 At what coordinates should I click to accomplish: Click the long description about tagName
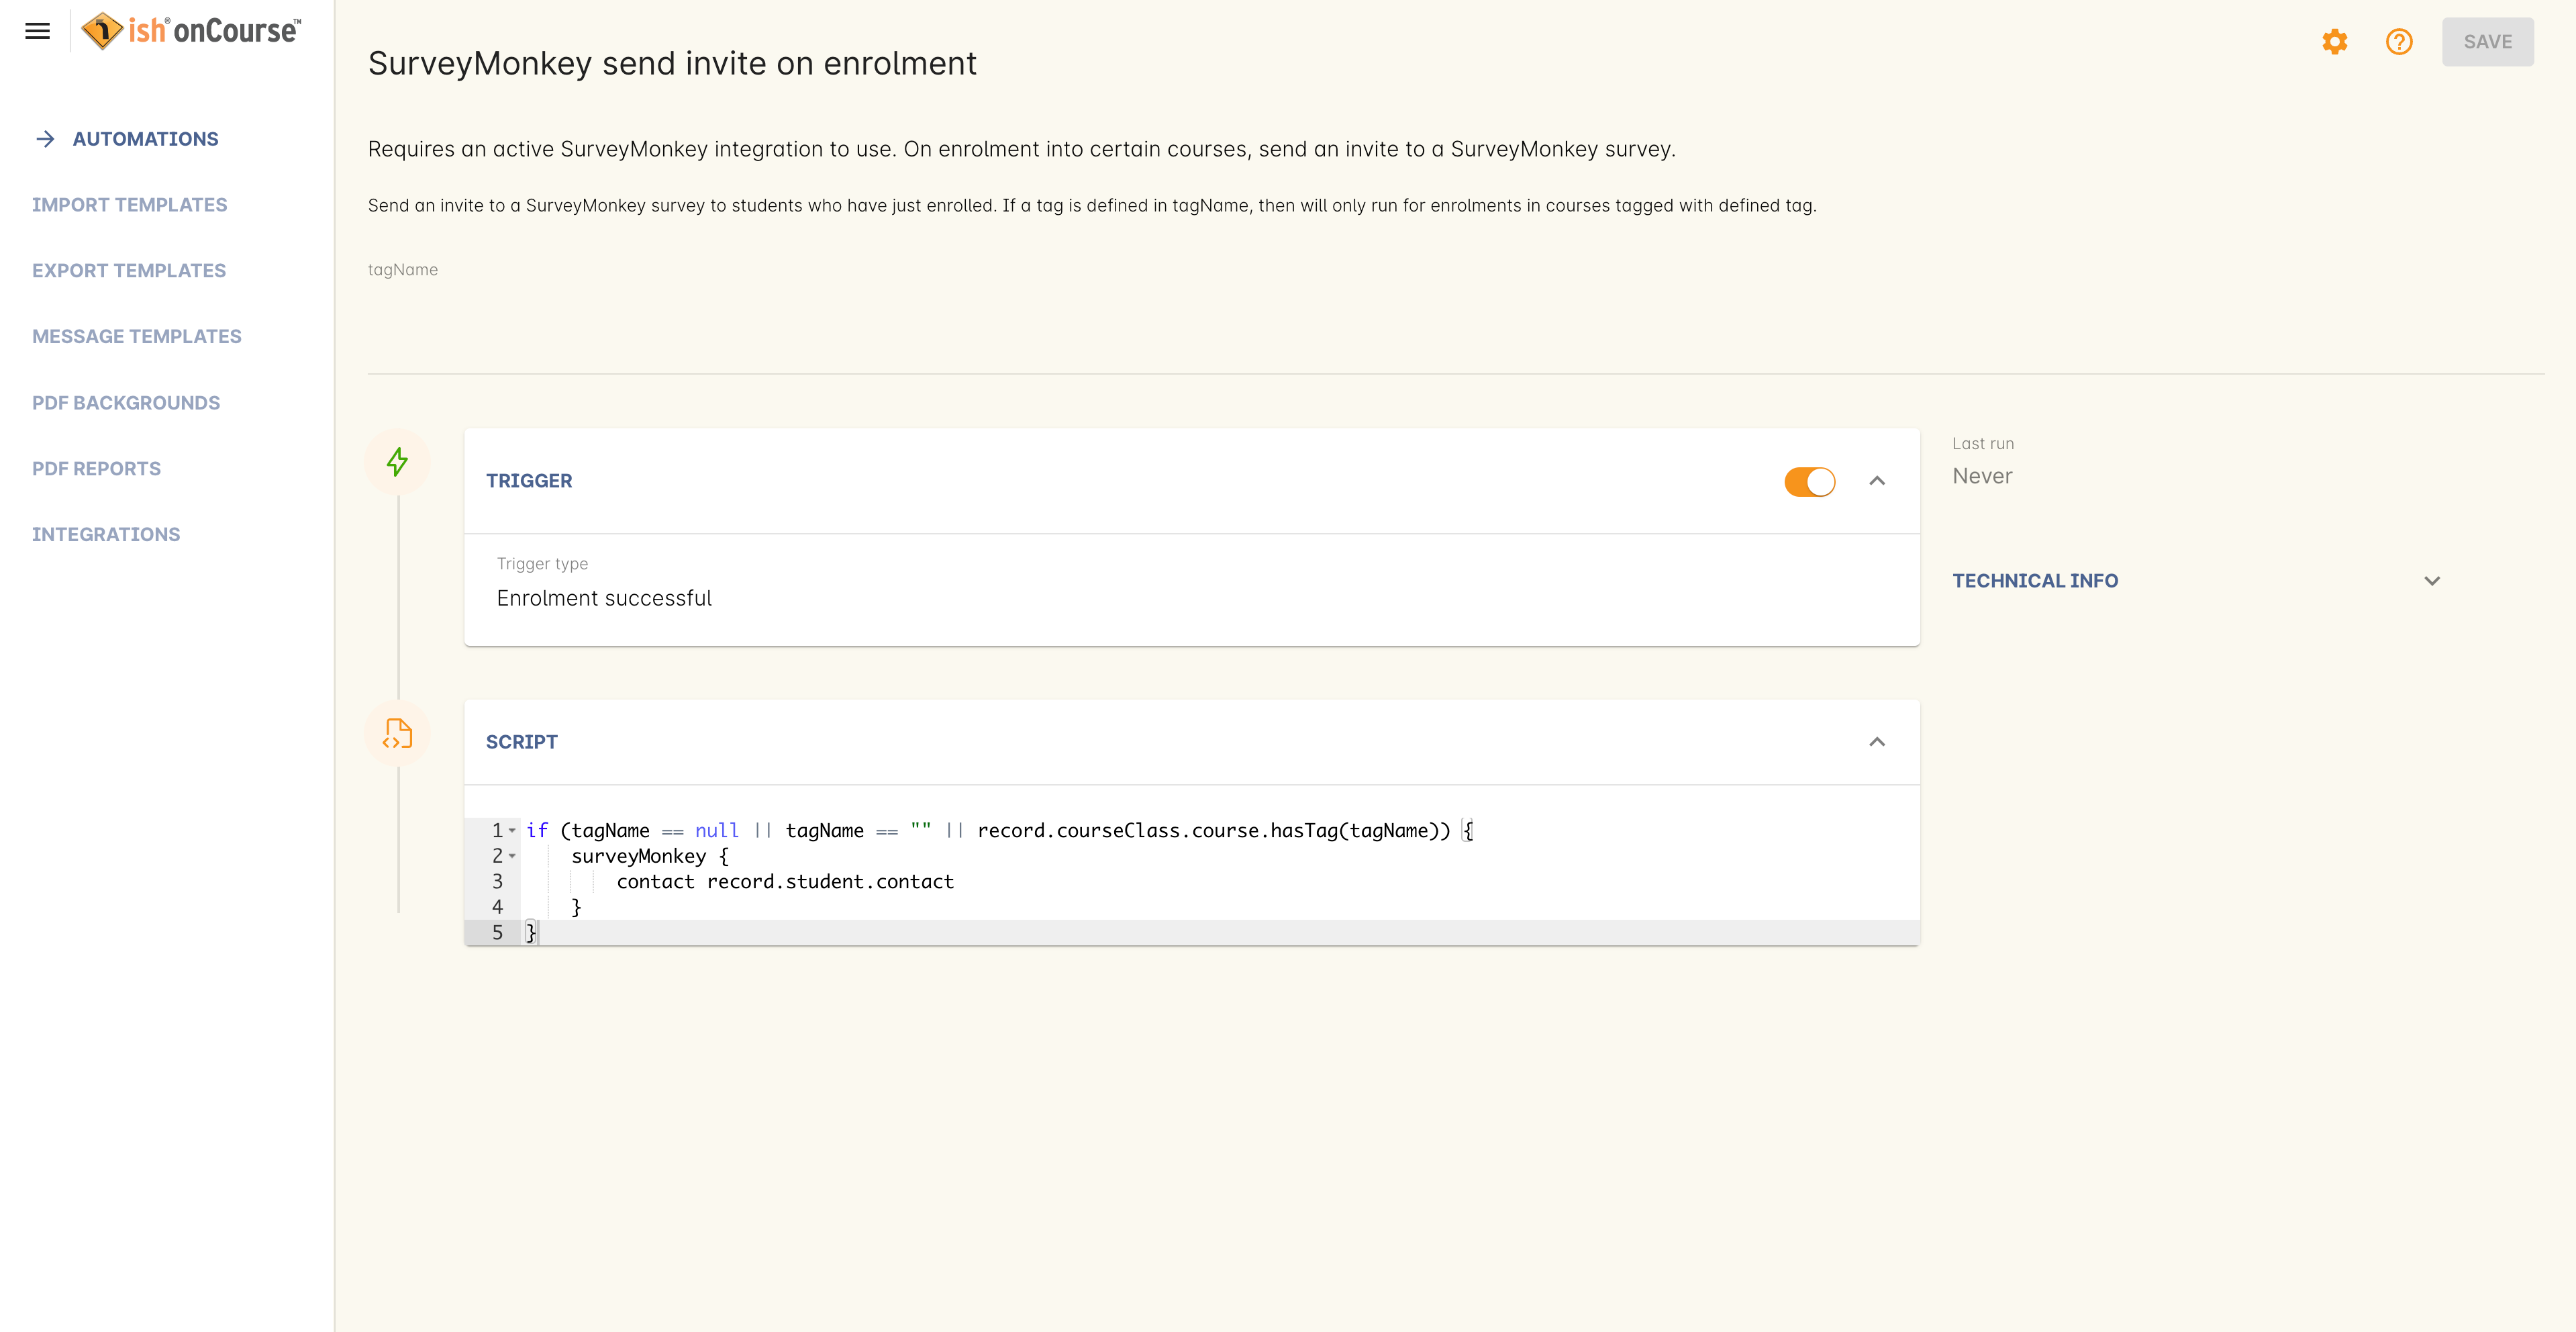coord(1092,205)
